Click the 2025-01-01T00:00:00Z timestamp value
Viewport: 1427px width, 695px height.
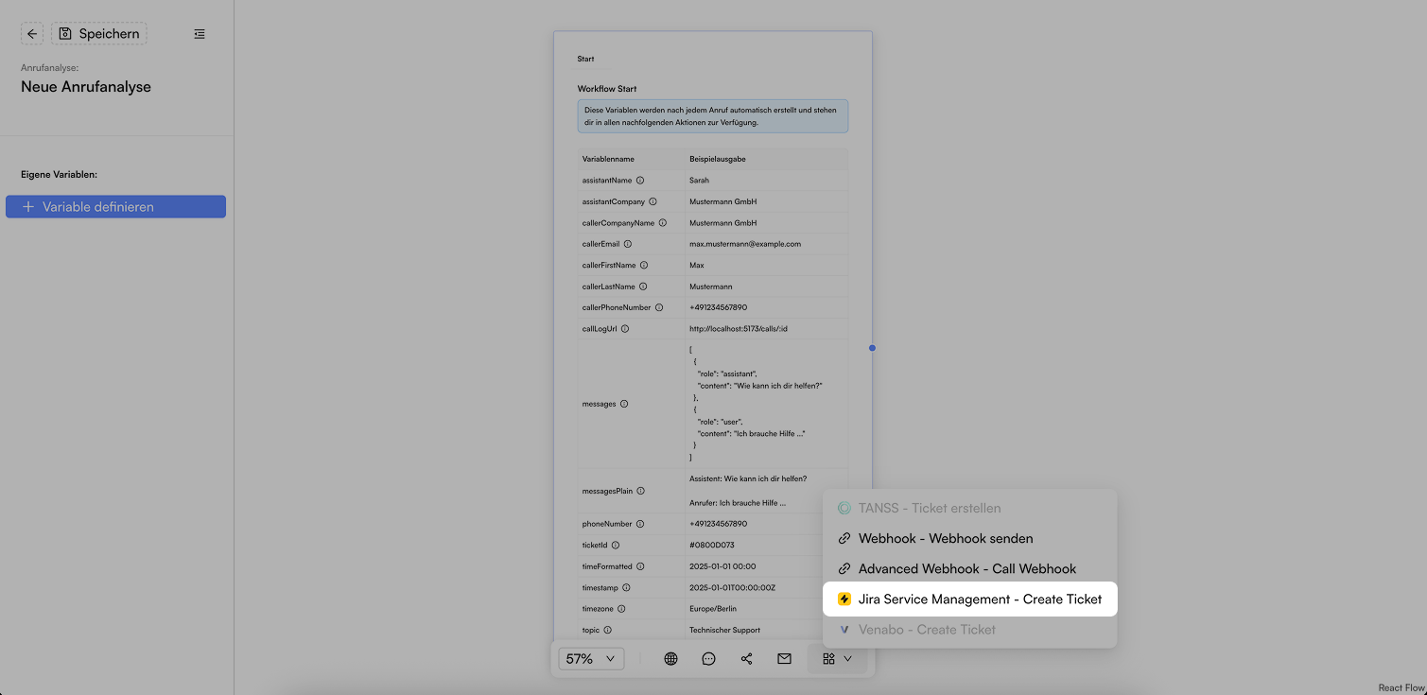point(733,587)
